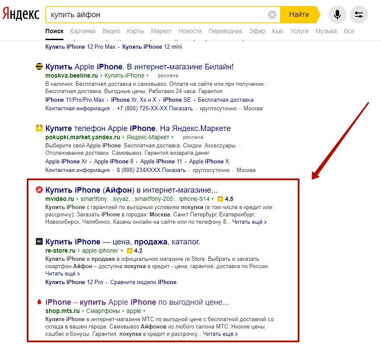Open the Кью tab

coord(277,31)
